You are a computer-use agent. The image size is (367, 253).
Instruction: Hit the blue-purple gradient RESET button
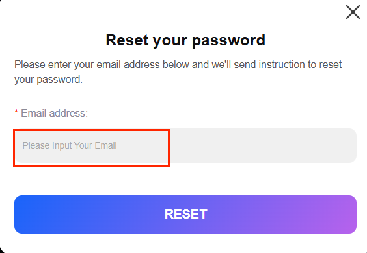pyautogui.click(x=185, y=214)
